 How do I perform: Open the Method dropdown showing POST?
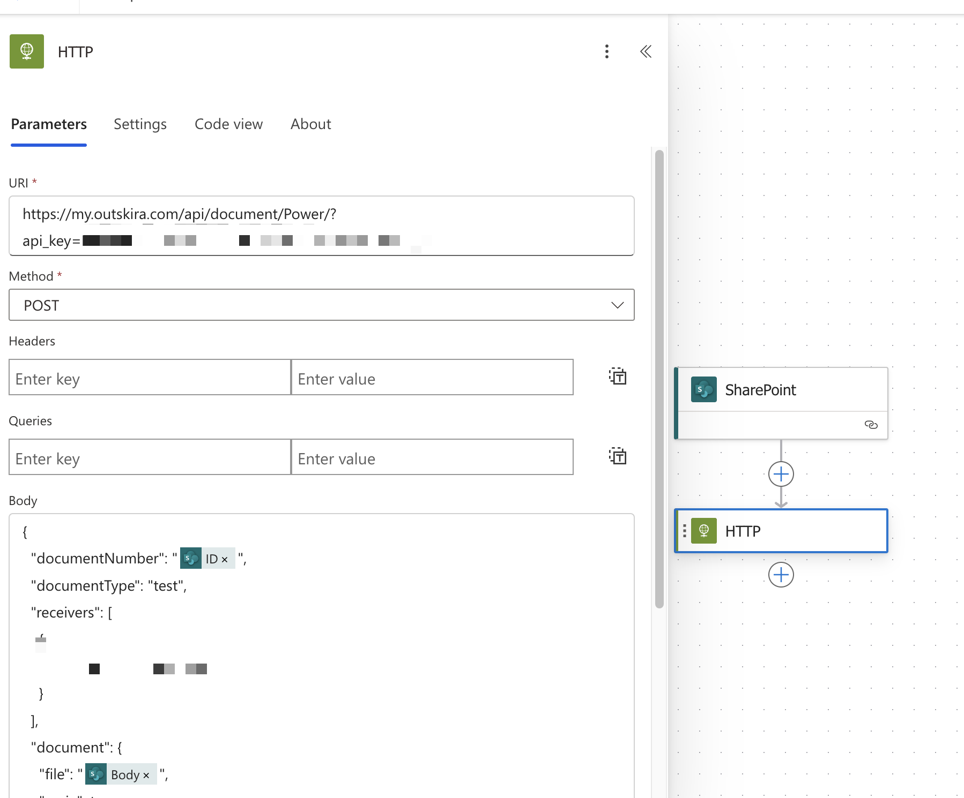coord(321,305)
